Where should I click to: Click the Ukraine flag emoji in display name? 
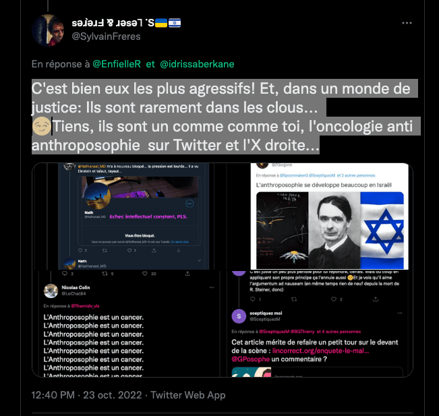click(161, 23)
